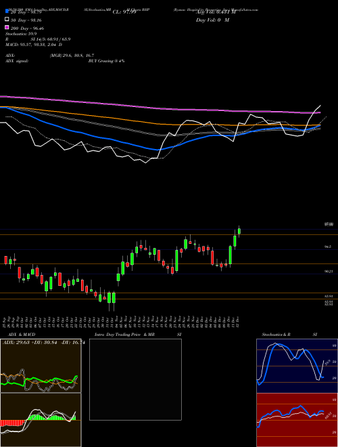Click the 'ADX signal:' label
This screenshot has width=338, height=447.
click(17, 61)
